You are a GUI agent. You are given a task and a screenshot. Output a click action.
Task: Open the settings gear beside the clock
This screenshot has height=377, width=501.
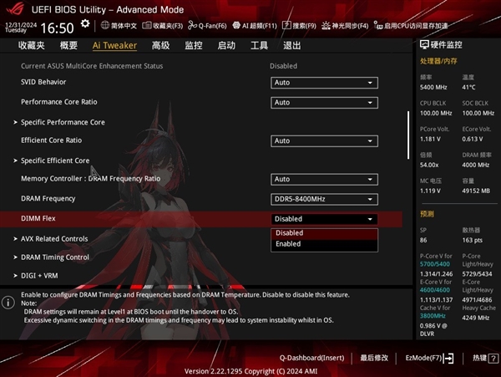[x=85, y=24]
